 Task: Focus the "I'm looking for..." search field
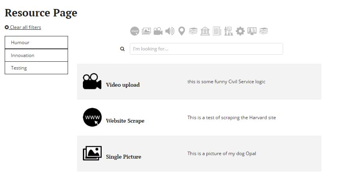pos(206,49)
